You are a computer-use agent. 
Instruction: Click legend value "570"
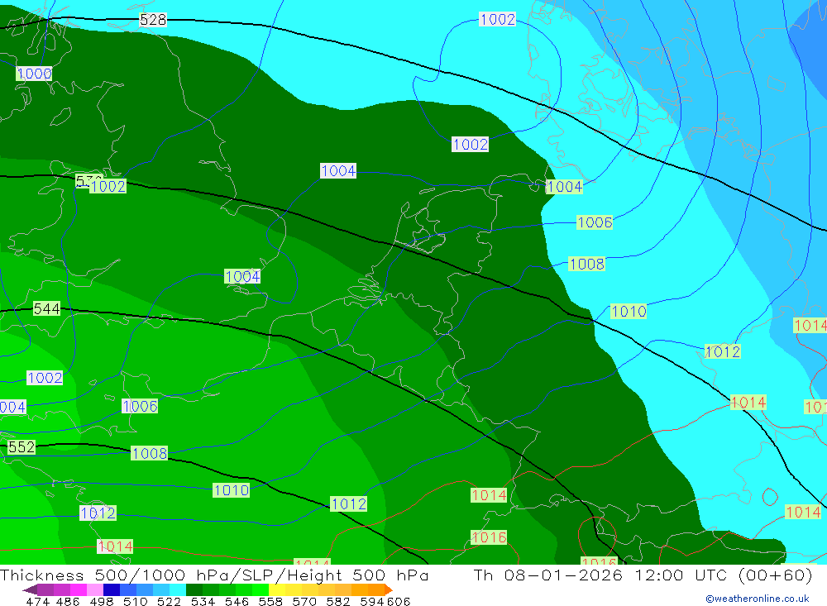click(304, 602)
